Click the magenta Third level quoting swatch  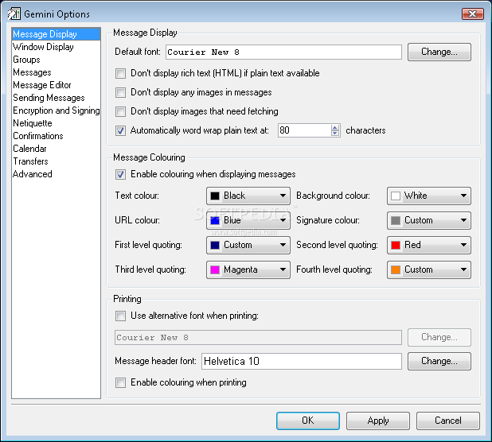215,269
